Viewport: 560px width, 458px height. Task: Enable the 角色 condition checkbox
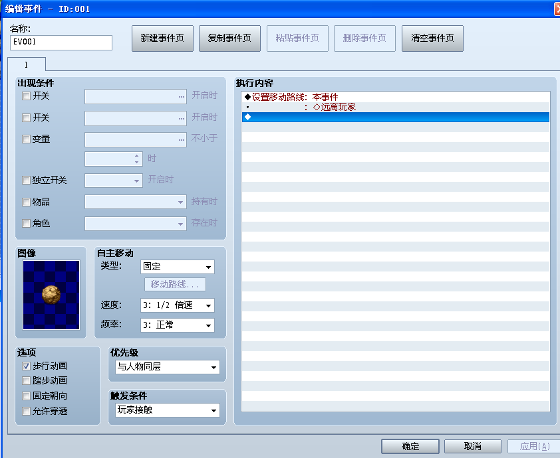click(x=26, y=224)
